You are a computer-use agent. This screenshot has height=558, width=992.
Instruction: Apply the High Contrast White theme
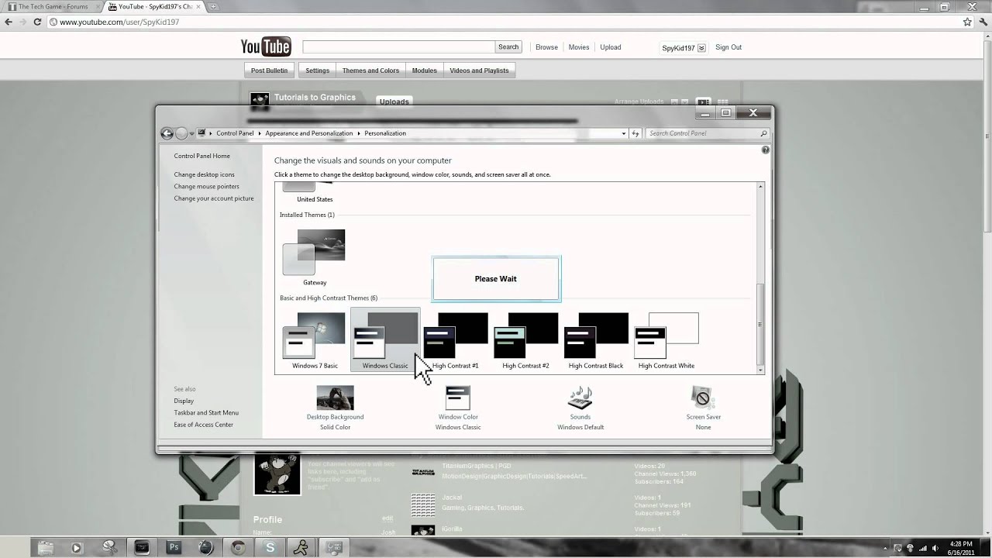[666, 339]
